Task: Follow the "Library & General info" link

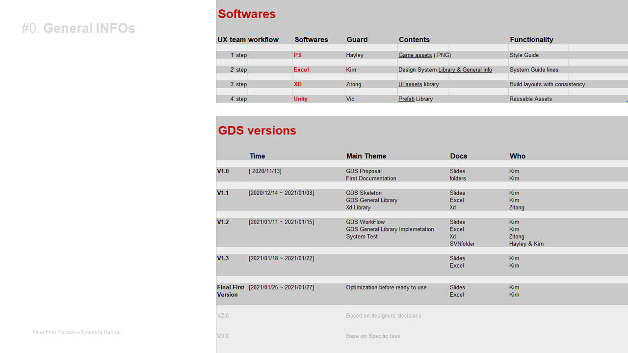Action: 465,70
